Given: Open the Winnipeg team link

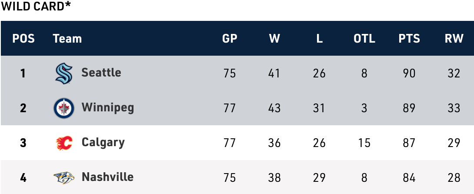Looking at the screenshot, I should (107, 107).
